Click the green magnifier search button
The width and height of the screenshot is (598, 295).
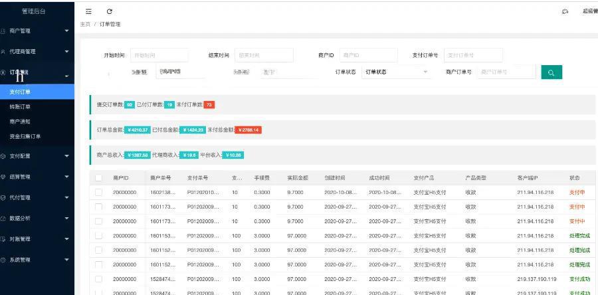coord(551,72)
